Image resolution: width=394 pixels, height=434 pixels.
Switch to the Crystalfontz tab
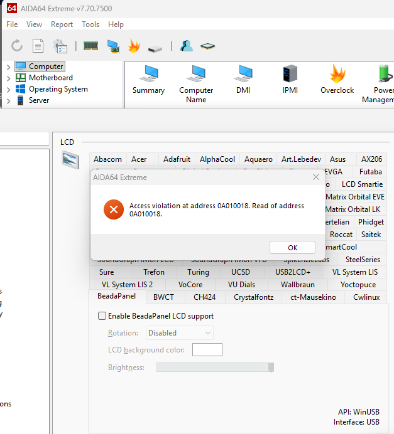[x=253, y=297]
